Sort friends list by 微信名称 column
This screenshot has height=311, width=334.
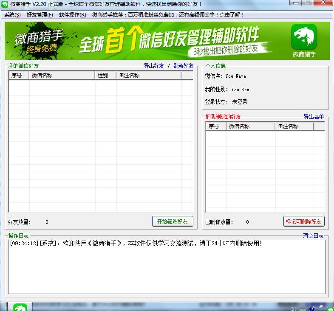point(62,75)
